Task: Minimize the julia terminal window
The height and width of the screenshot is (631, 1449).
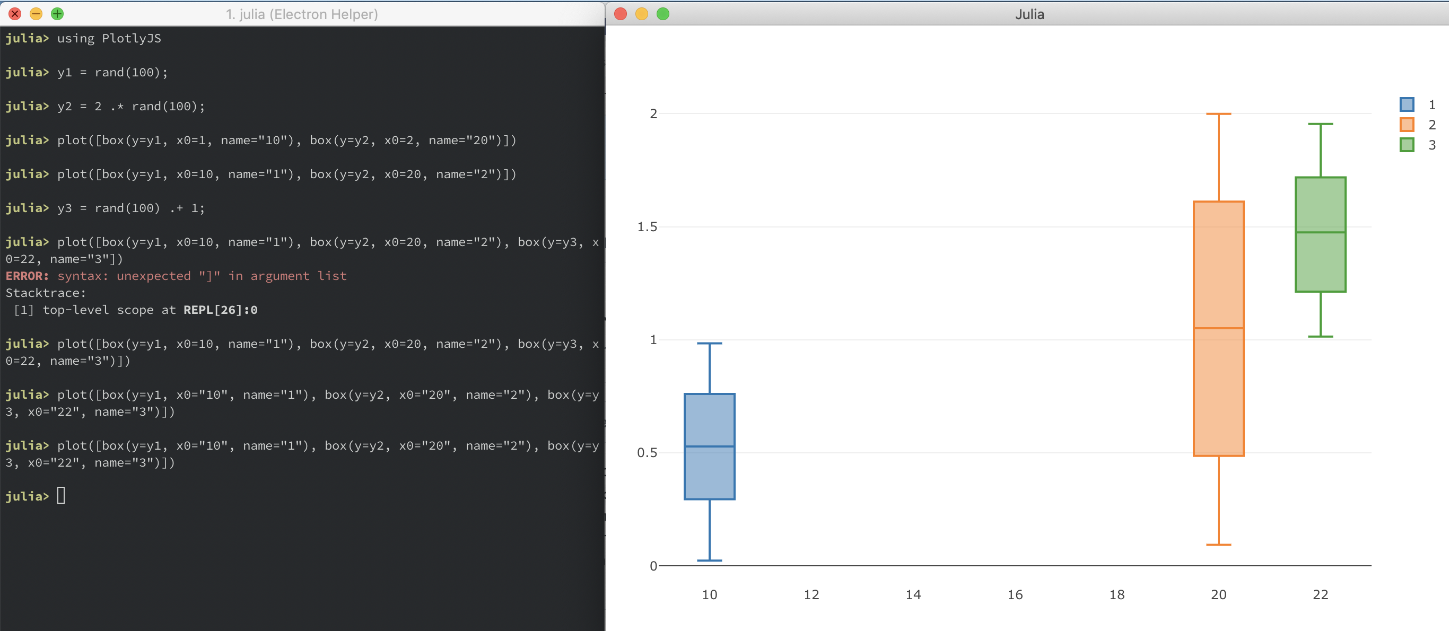Action: pos(36,14)
